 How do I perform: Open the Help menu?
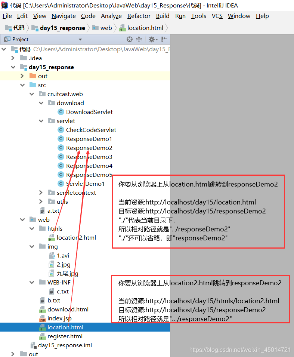262,16
